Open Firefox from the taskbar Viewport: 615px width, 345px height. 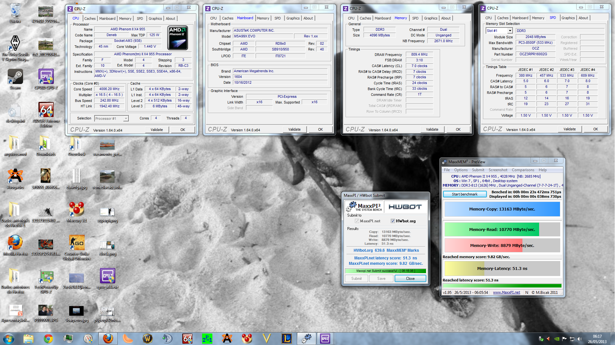click(108, 339)
